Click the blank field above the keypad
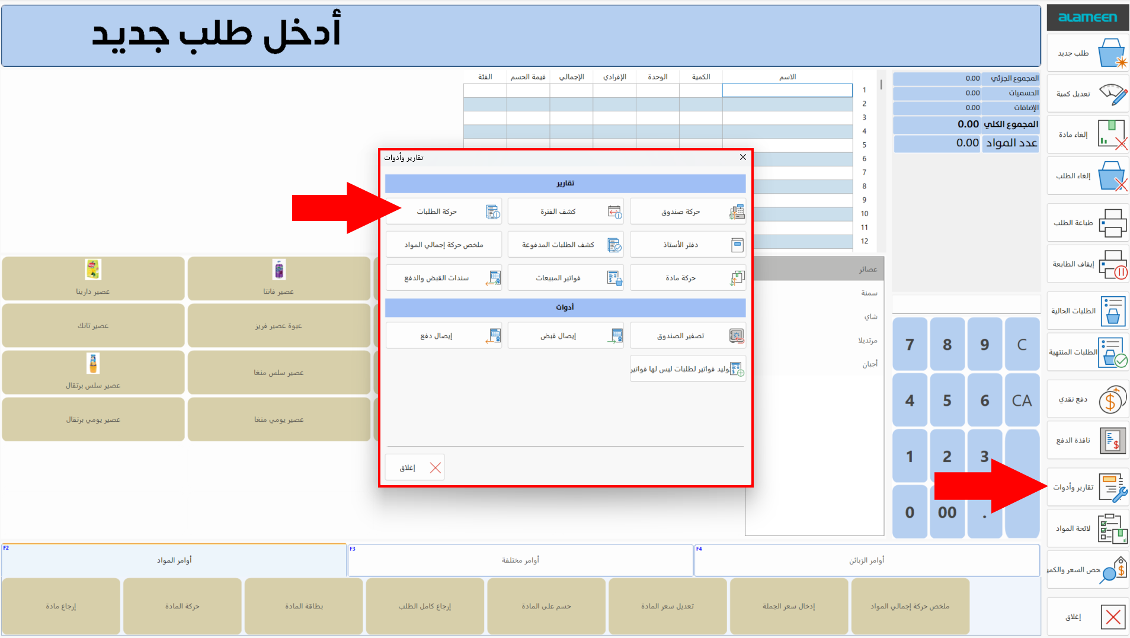 [966, 304]
